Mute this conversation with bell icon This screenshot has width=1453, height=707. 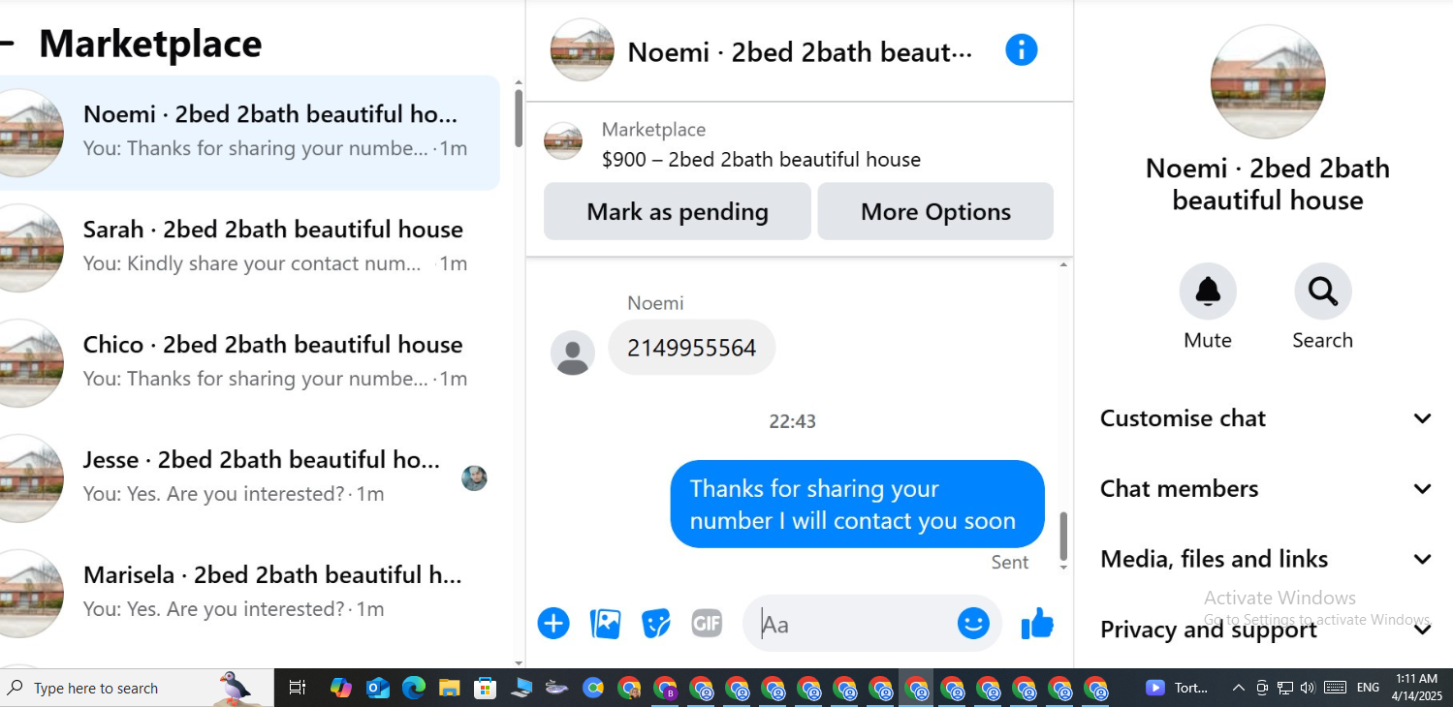click(x=1208, y=291)
